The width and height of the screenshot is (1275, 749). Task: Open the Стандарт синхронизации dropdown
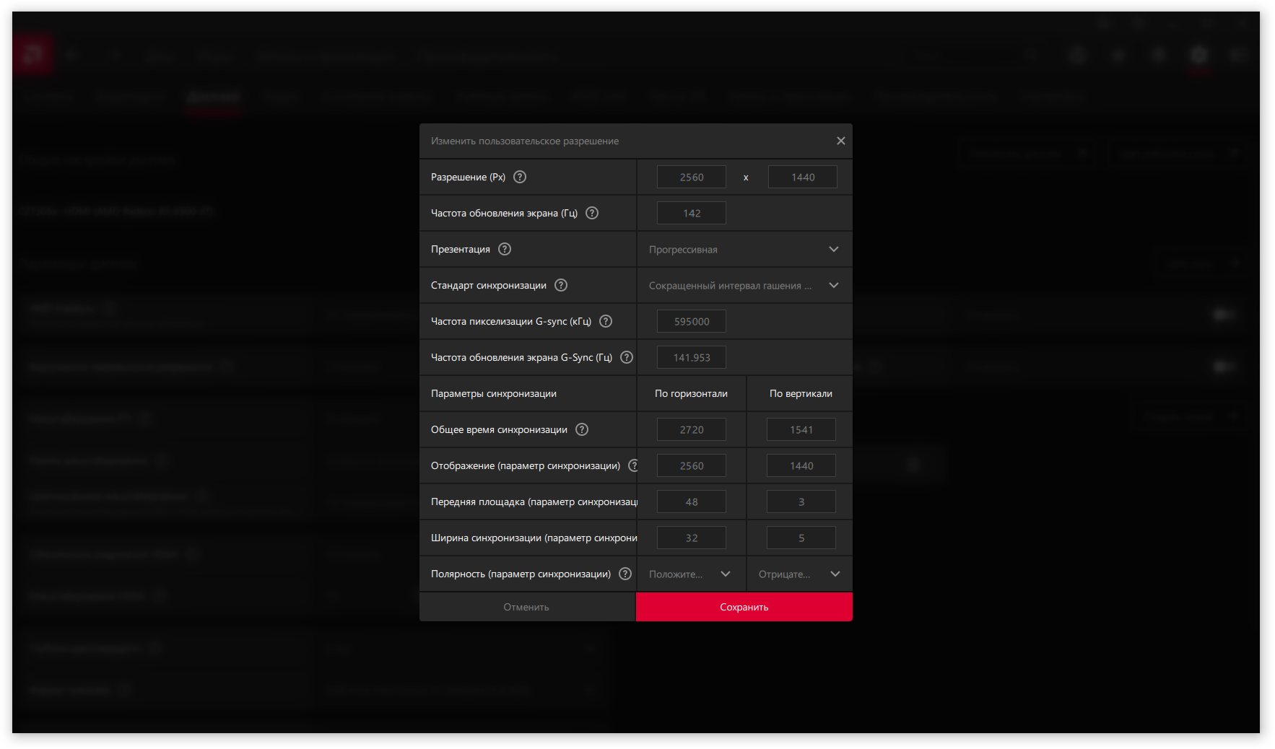744,285
